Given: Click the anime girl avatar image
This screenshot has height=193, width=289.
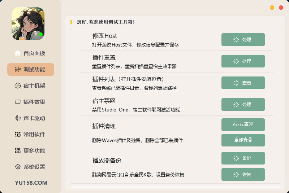Looking at the screenshot, I should [x=28, y=23].
